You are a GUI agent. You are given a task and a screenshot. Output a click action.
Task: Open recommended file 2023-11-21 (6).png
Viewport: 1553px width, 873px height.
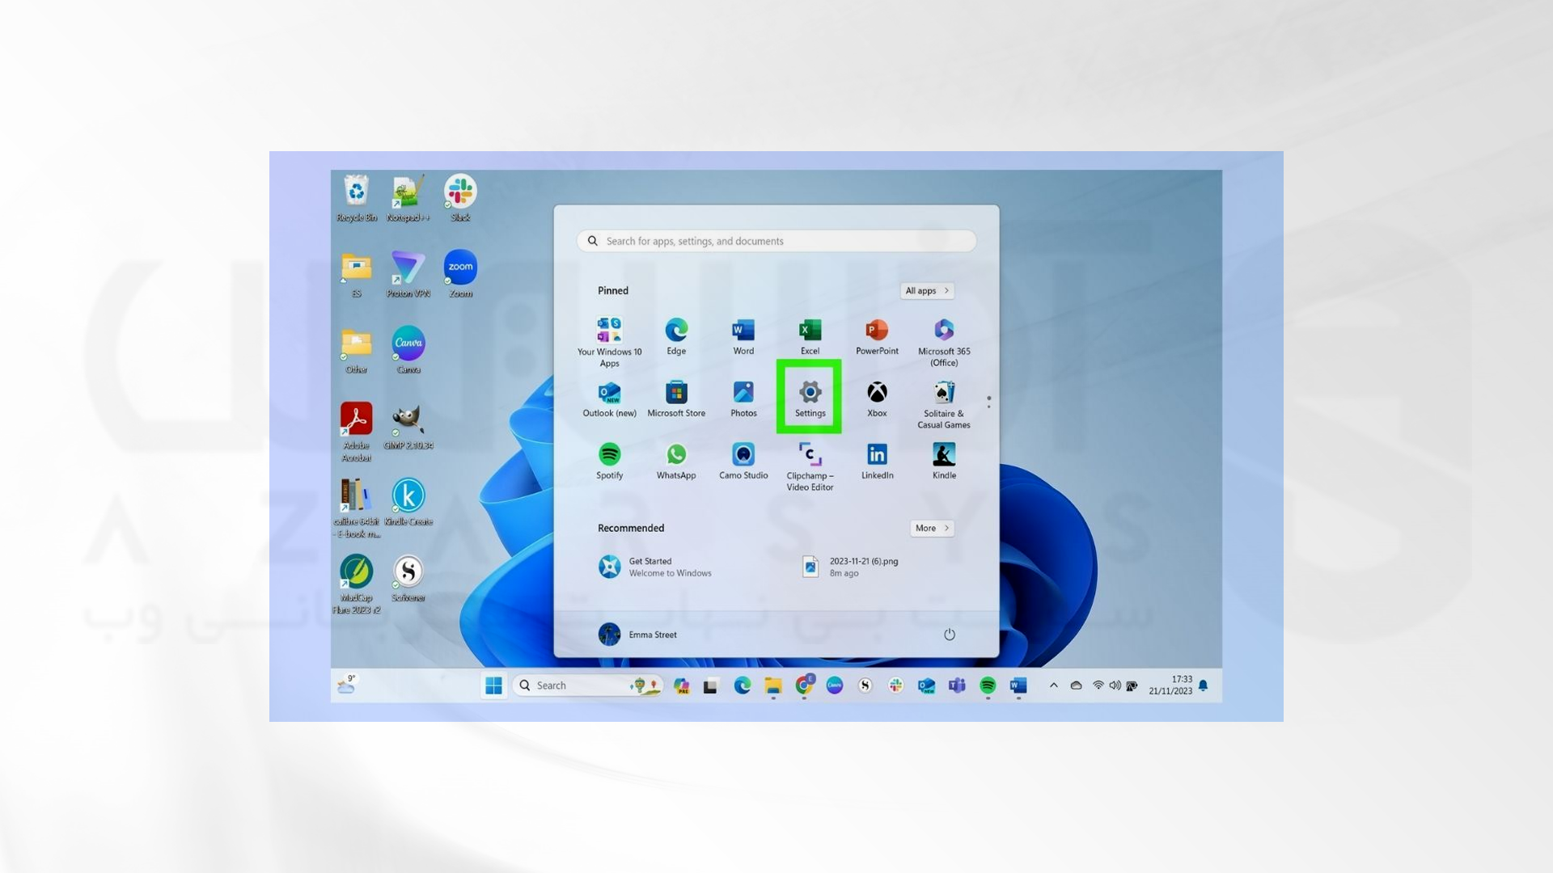tap(850, 567)
